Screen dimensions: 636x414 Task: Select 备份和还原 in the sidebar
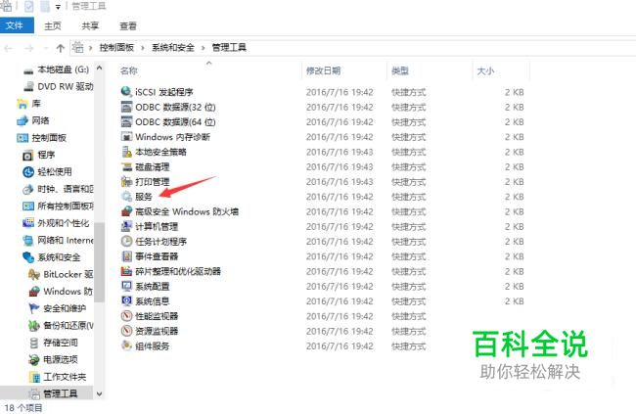[68, 326]
